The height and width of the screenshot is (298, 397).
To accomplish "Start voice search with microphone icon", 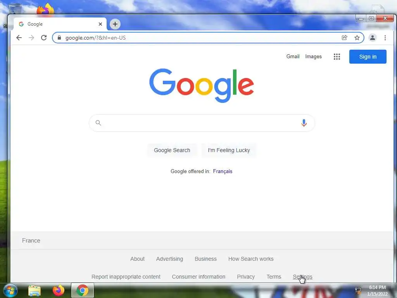I will click(304, 123).
